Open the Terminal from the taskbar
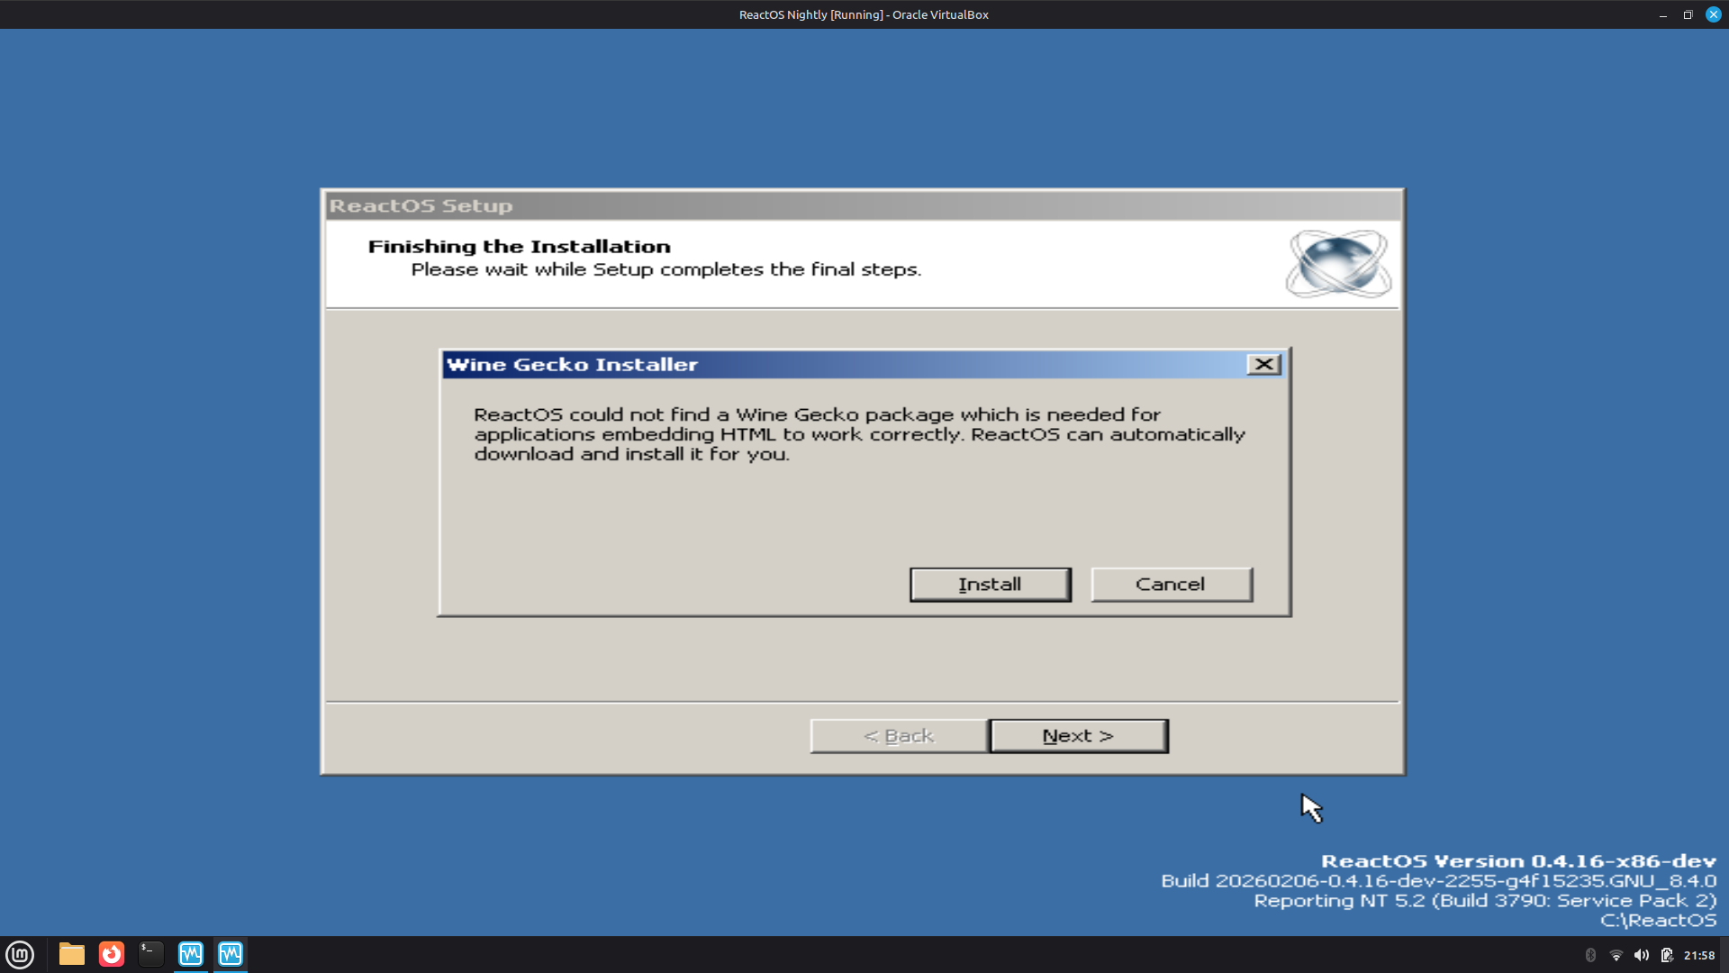Viewport: 1729px width, 973px height. 151,954
